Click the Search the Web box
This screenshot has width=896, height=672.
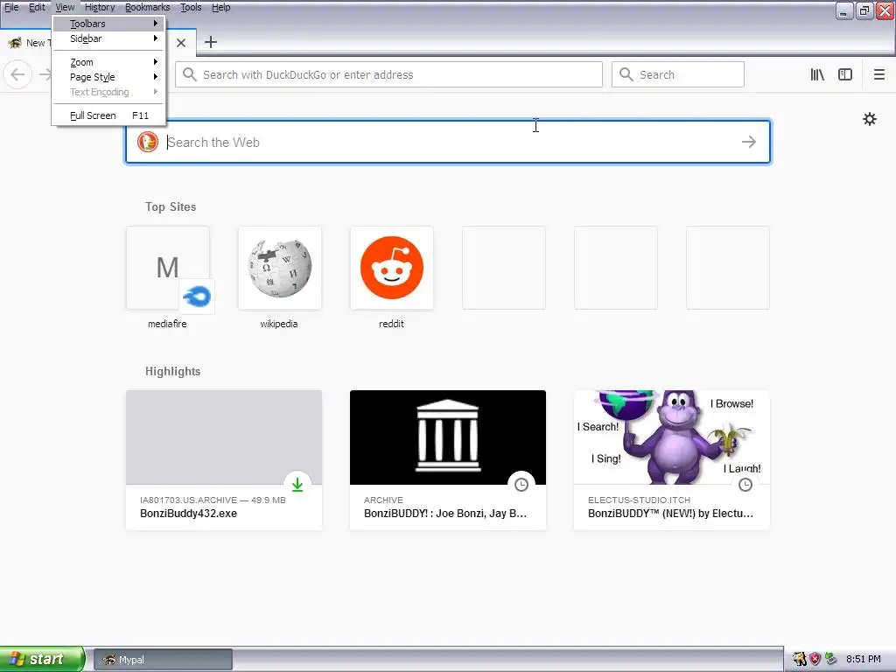[448, 142]
